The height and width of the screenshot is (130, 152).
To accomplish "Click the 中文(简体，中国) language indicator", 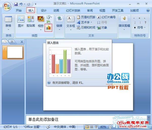I will 65,127.
